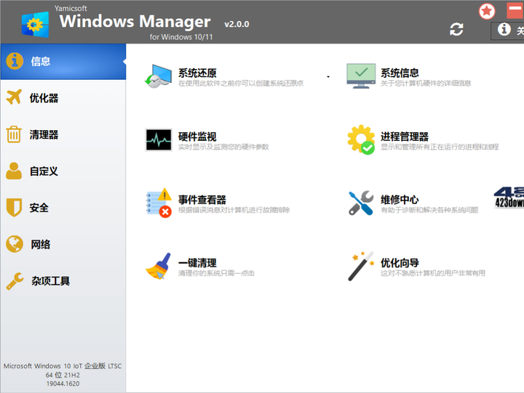Image resolution: width=524 pixels, height=393 pixels.
Task: Switch to the 优化器 section
Action: [x=63, y=98]
